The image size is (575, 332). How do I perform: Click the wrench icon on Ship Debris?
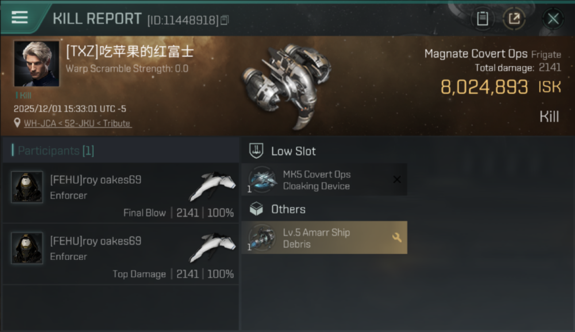397,238
